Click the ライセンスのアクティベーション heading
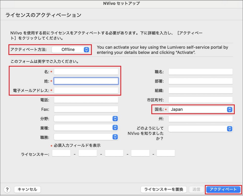 tap(43, 15)
